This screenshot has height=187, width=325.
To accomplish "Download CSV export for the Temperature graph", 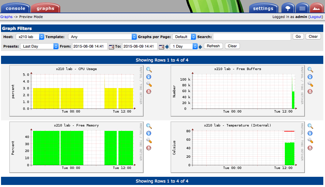I will click(x=310, y=133).
